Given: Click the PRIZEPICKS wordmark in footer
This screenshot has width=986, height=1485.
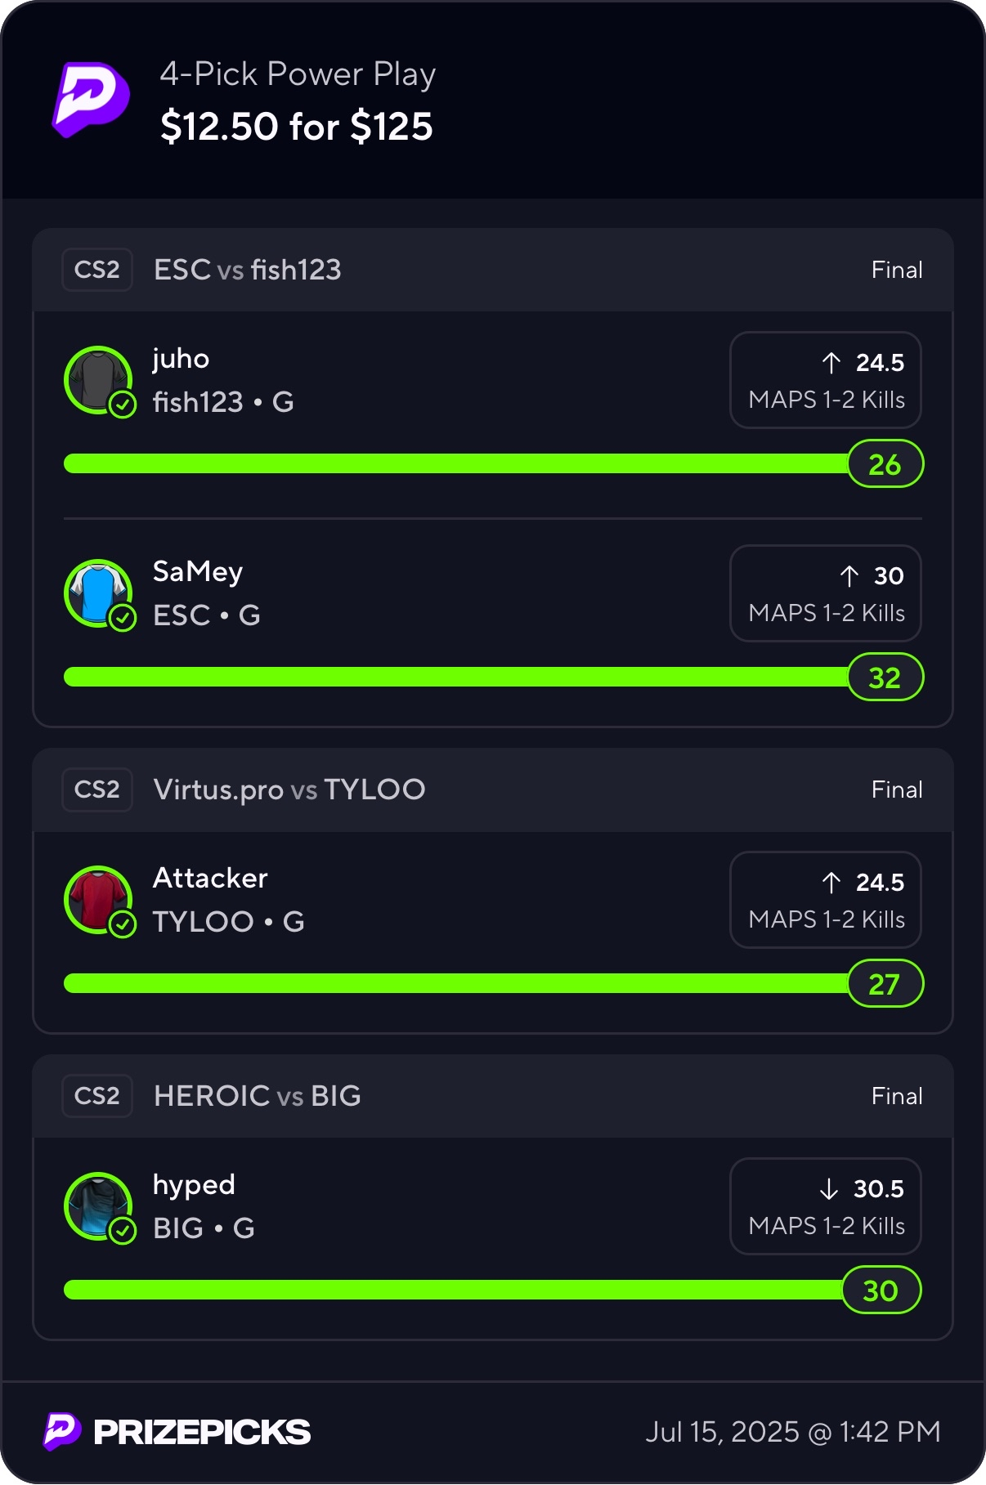Looking at the screenshot, I should (202, 1432).
